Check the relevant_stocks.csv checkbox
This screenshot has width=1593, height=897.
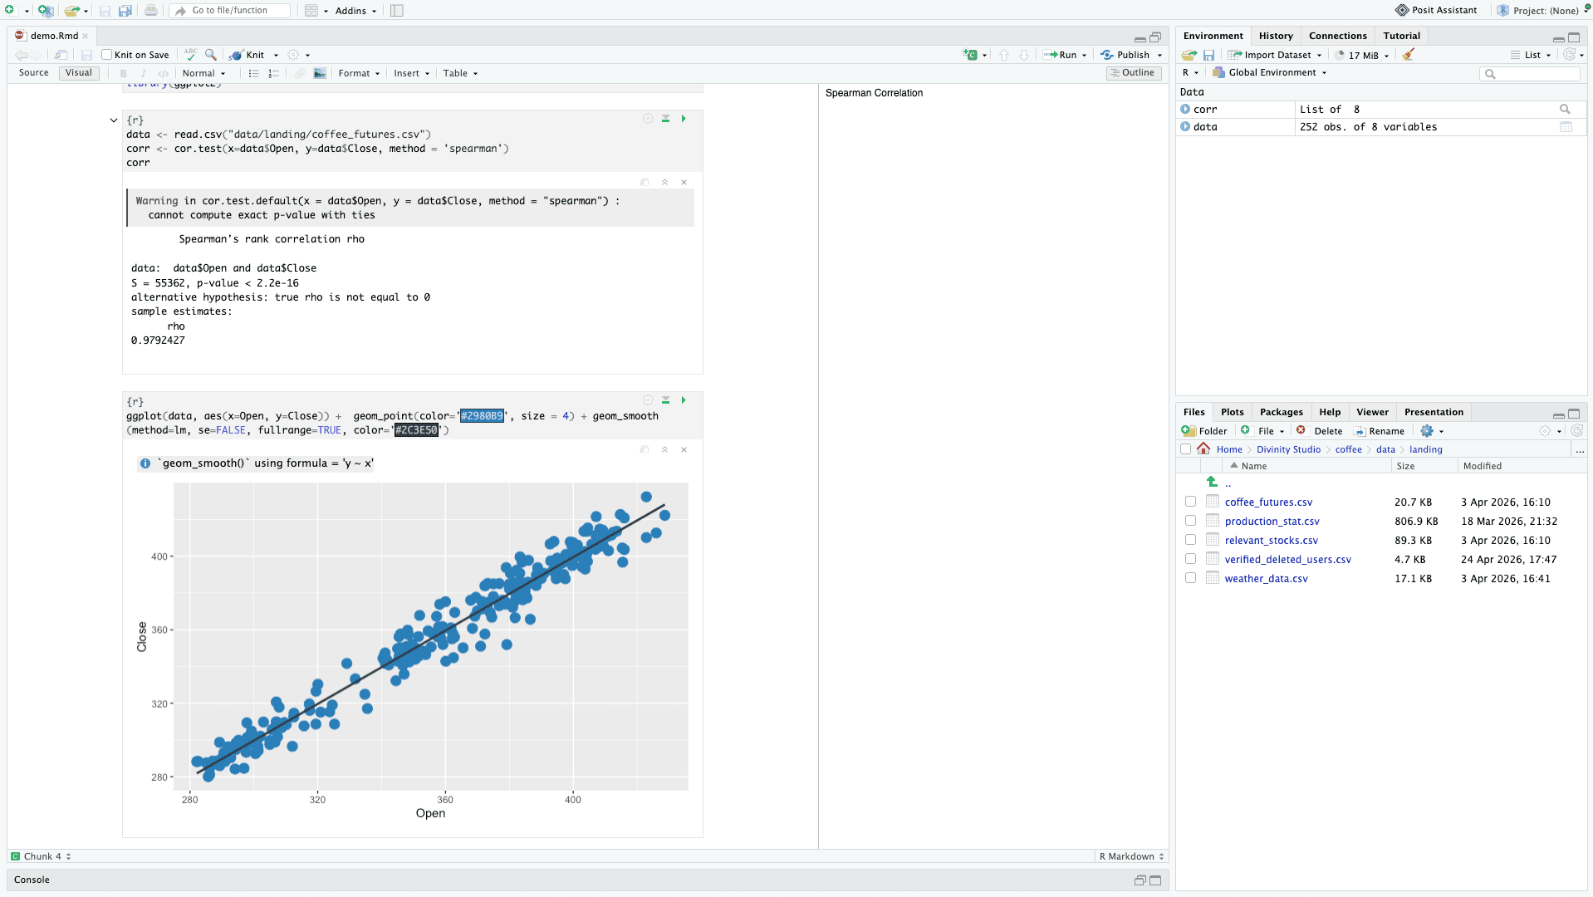tap(1190, 540)
